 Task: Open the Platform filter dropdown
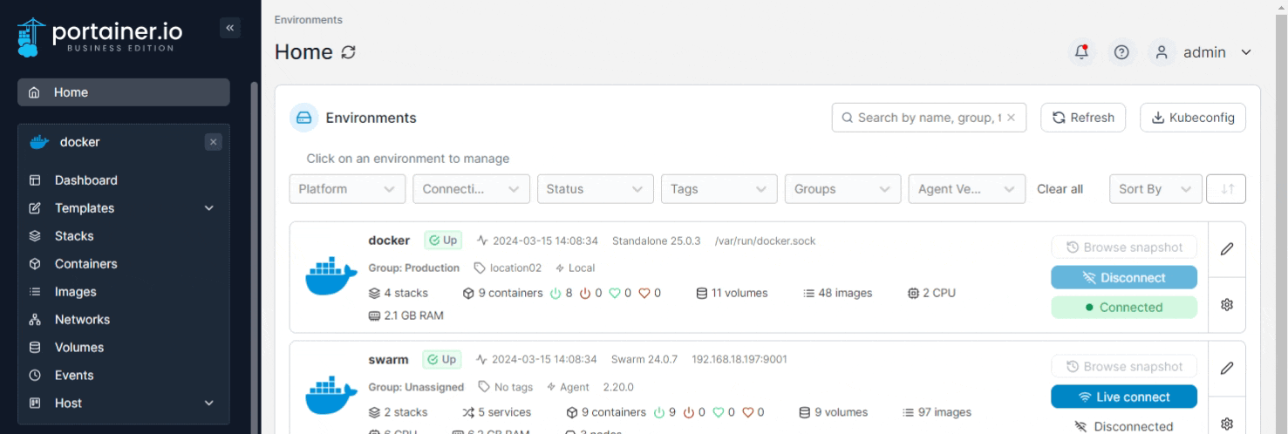coord(347,189)
